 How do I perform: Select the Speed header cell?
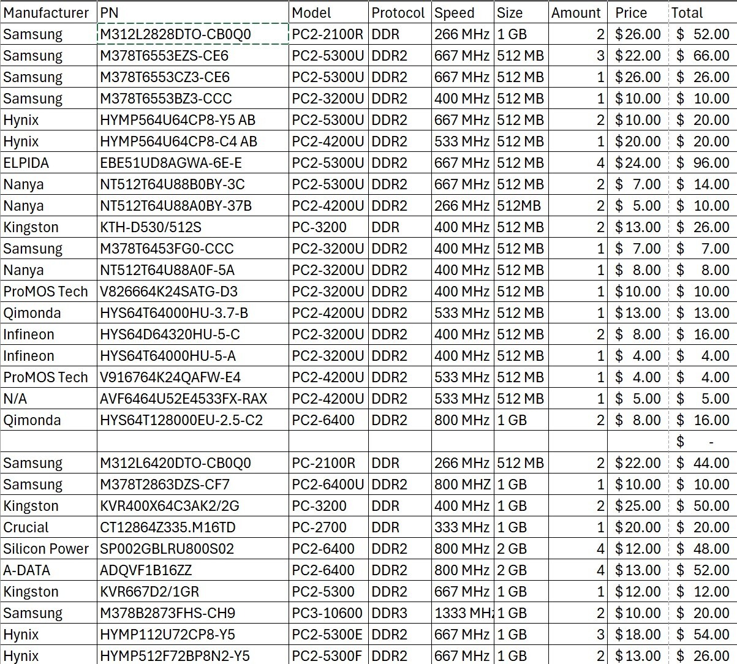point(463,13)
